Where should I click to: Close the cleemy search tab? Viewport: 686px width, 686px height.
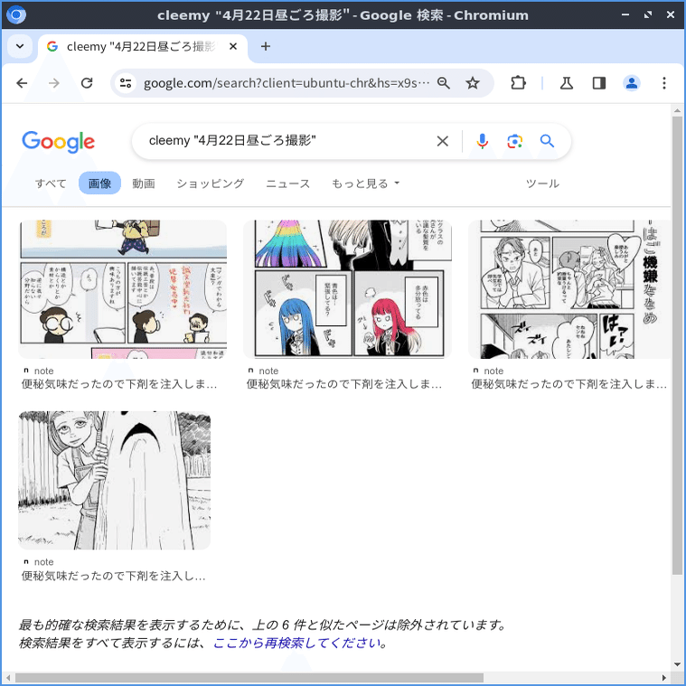pyautogui.click(x=233, y=46)
